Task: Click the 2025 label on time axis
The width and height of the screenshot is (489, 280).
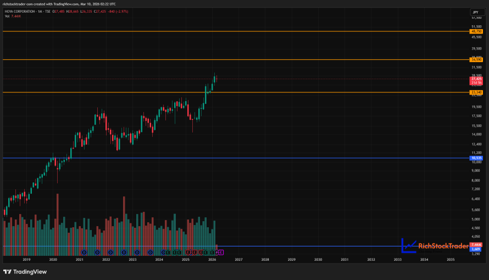Action: tap(186, 260)
